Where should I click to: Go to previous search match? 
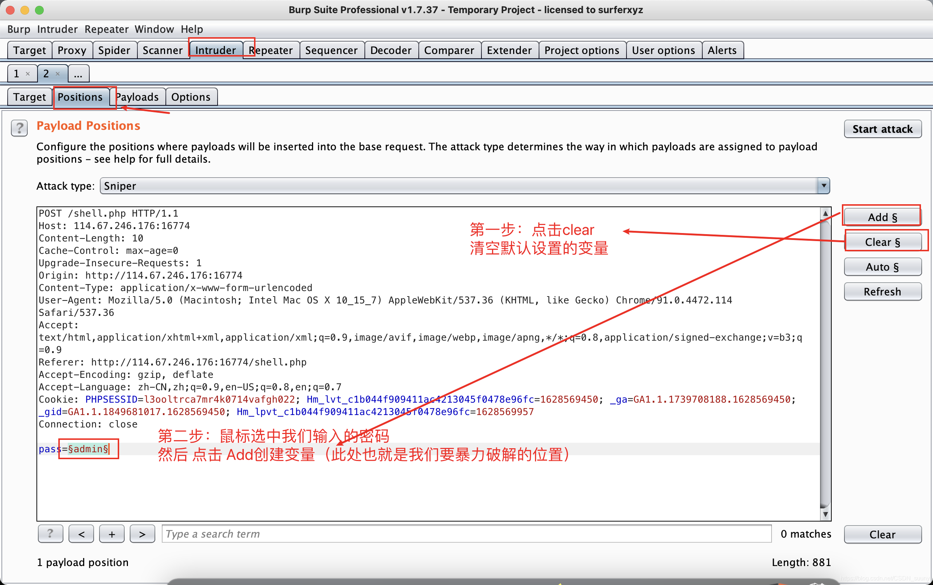click(81, 534)
